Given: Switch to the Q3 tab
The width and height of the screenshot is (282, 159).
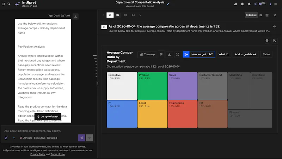Looking at the screenshot, I should [x=125, y=15].
